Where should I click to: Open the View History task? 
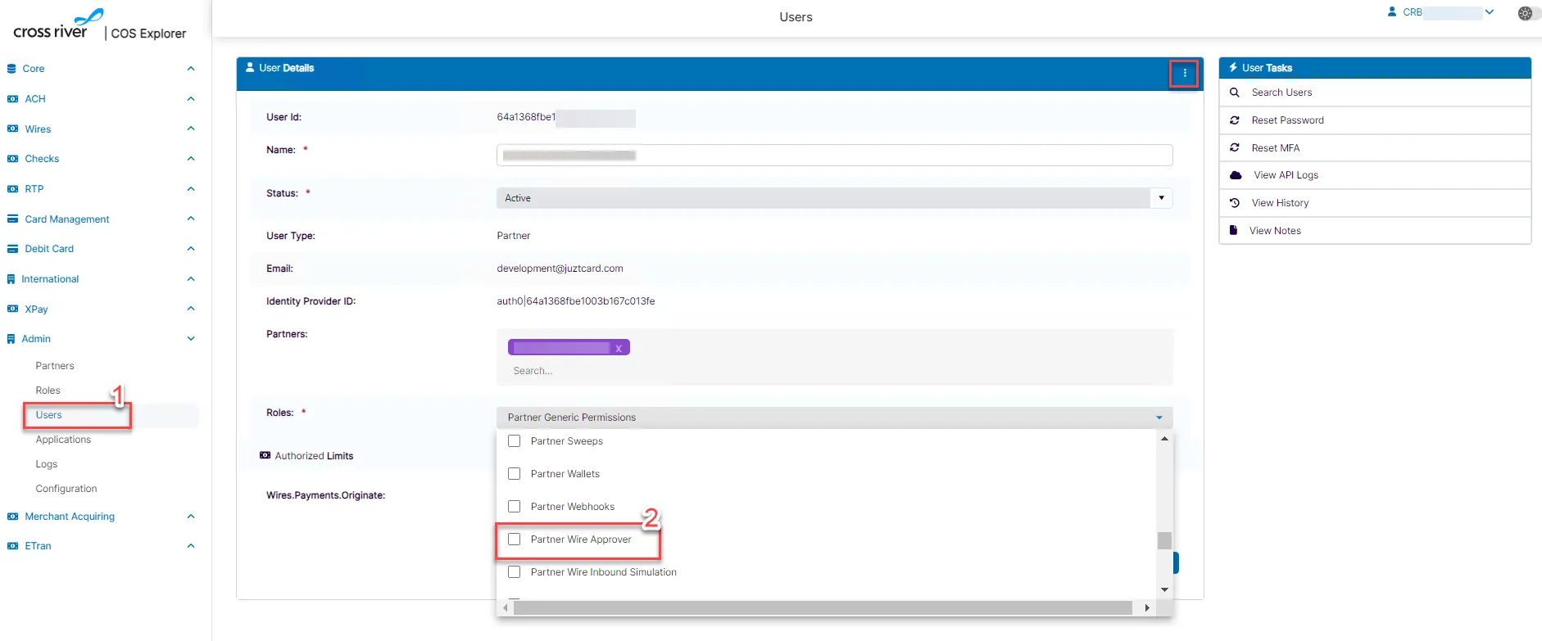tap(1375, 203)
